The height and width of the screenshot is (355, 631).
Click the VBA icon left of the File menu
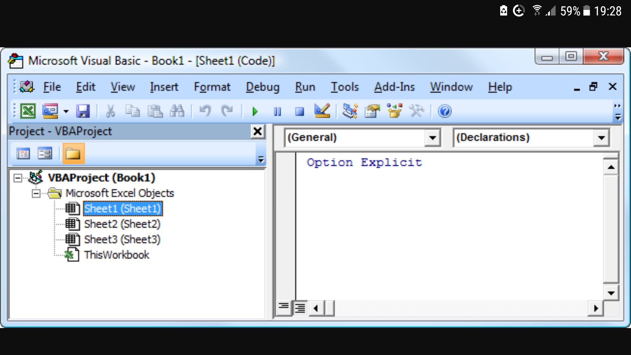pyautogui.click(x=27, y=87)
